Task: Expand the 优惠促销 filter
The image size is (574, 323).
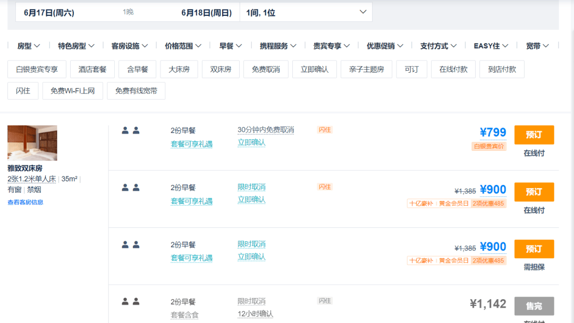Action: [x=385, y=46]
